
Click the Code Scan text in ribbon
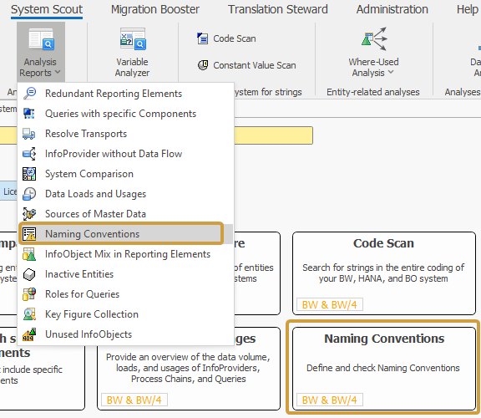[235, 38]
